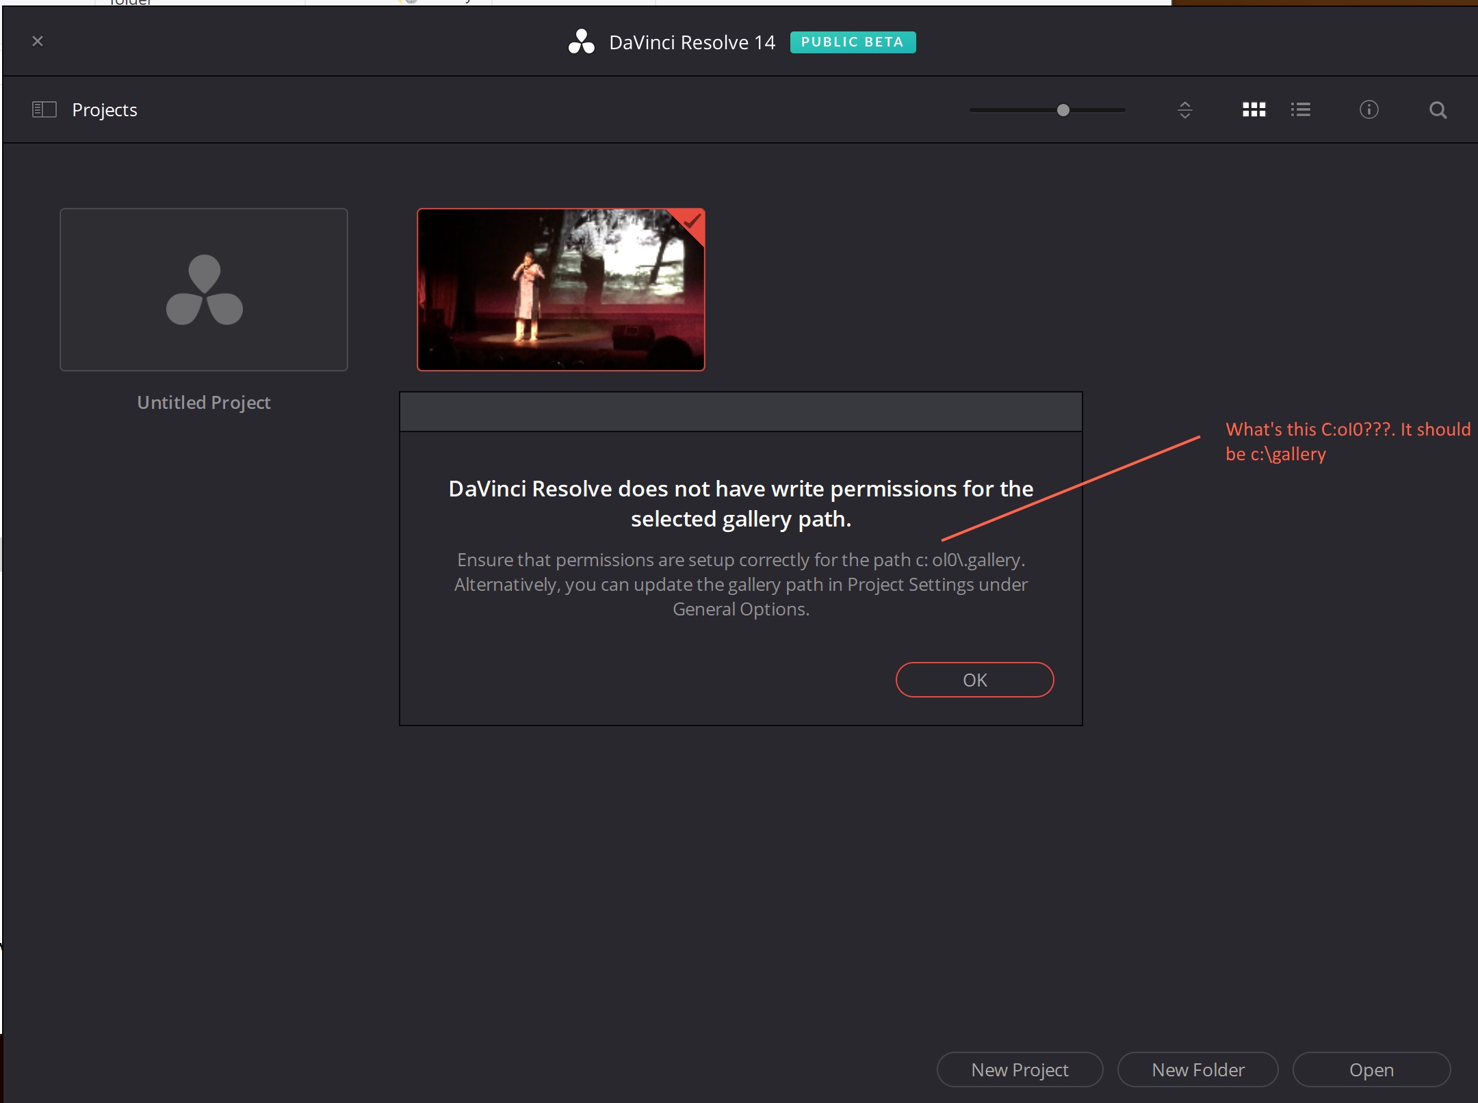Open the sort order arrows

coord(1185,110)
